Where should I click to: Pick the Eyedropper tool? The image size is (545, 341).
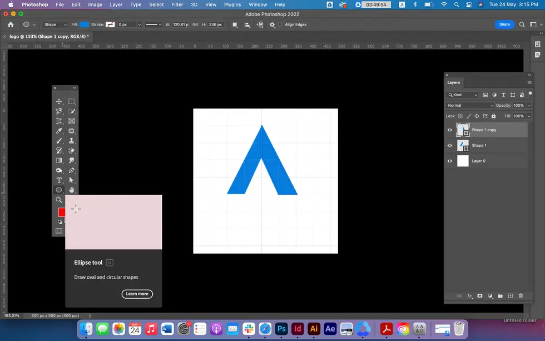point(59,131)
